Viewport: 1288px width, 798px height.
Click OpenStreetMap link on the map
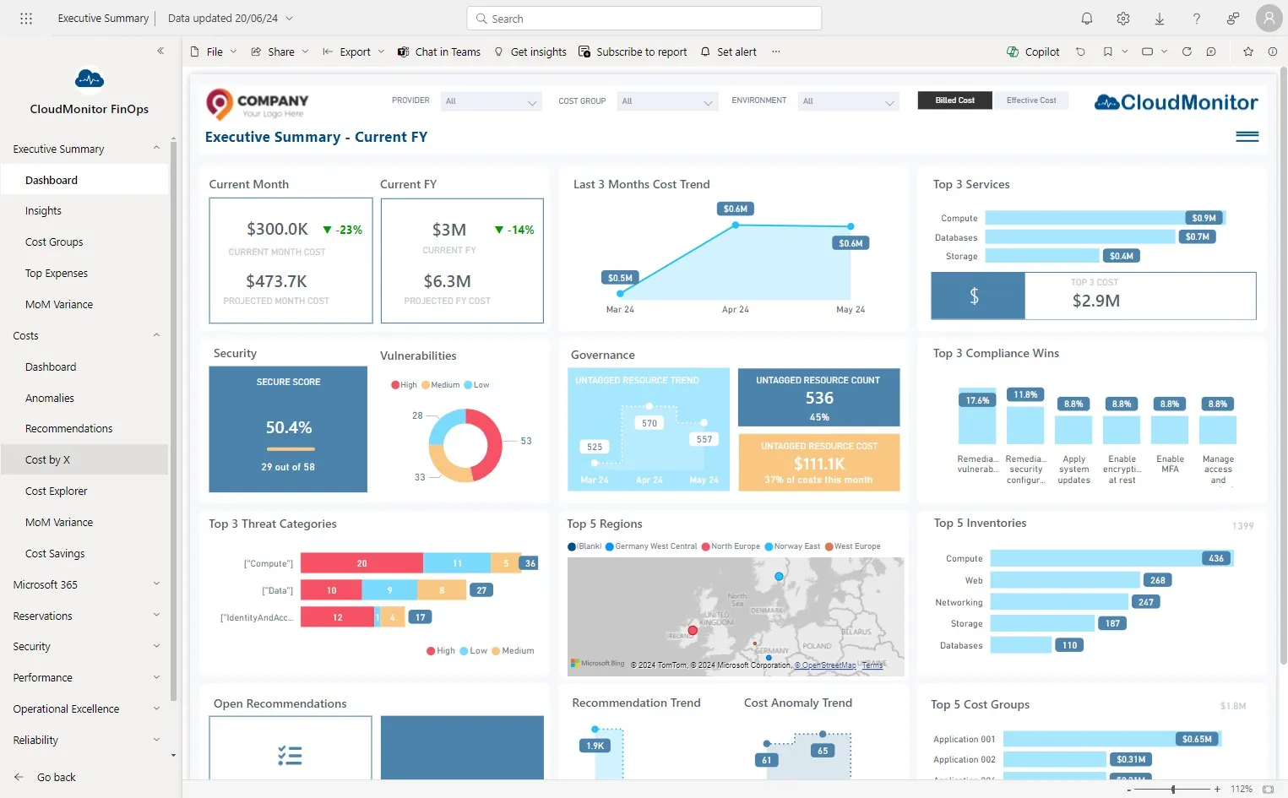[825, 665]
